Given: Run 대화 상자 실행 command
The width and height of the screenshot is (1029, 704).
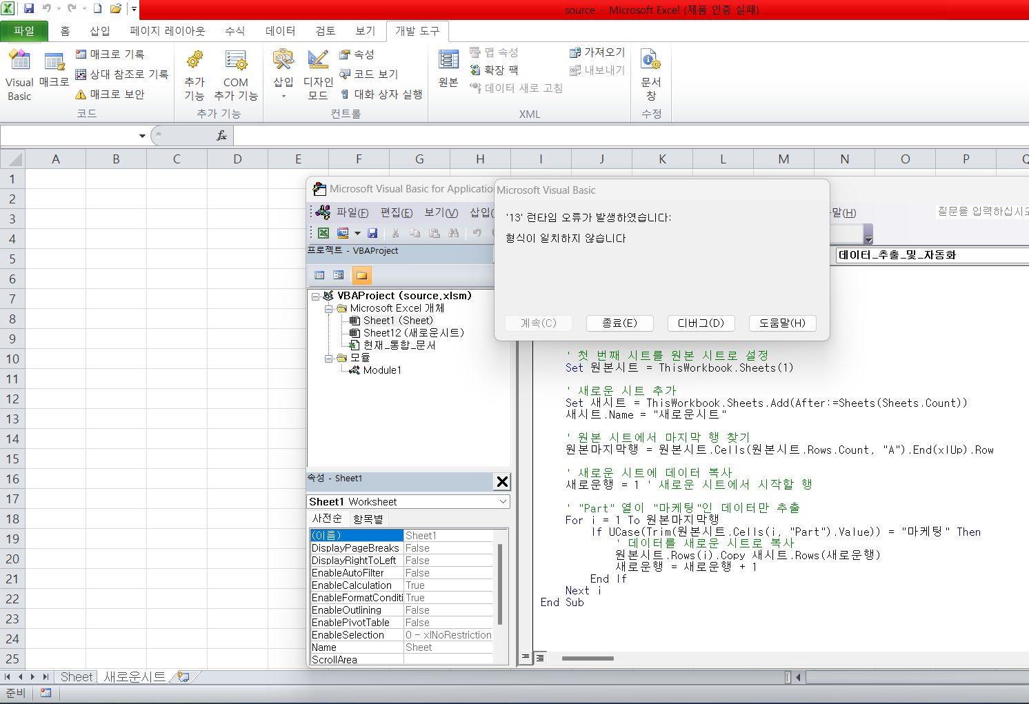Looking at the screenshot, I should click(x=381, y=94).
